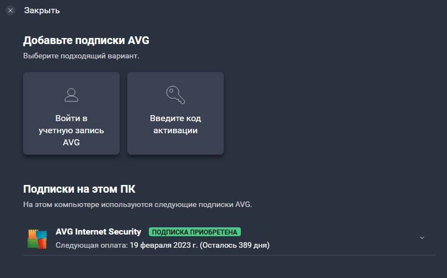Select 'Введите код активации' label

pos(175,124)
